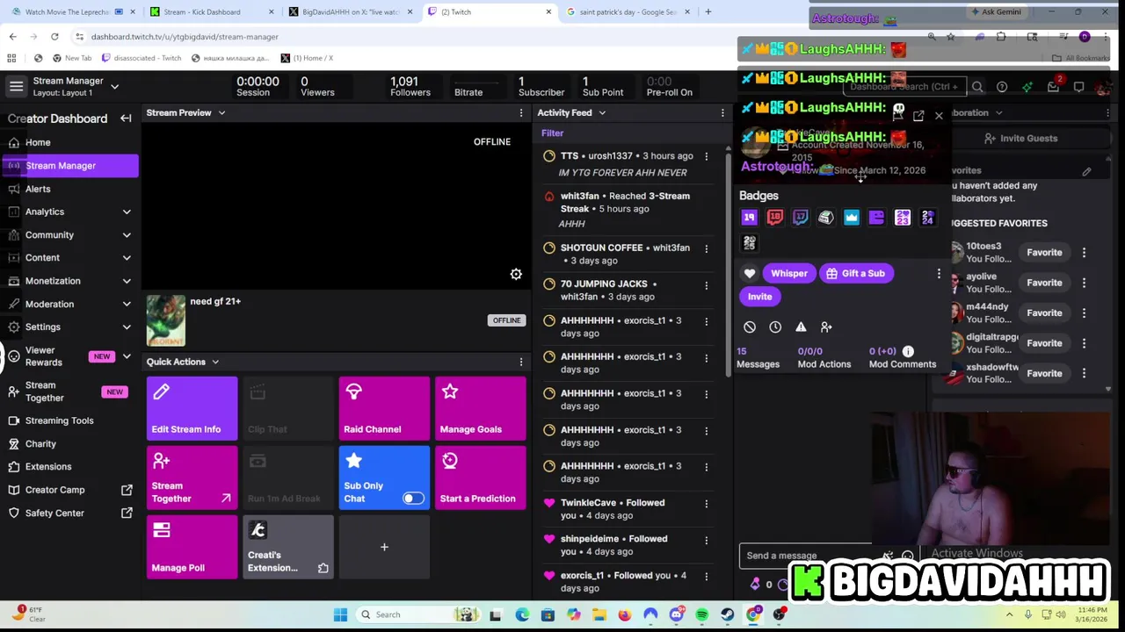Pop out the user card window
This screenshot has height=632, width=1125.
(918, 116)
